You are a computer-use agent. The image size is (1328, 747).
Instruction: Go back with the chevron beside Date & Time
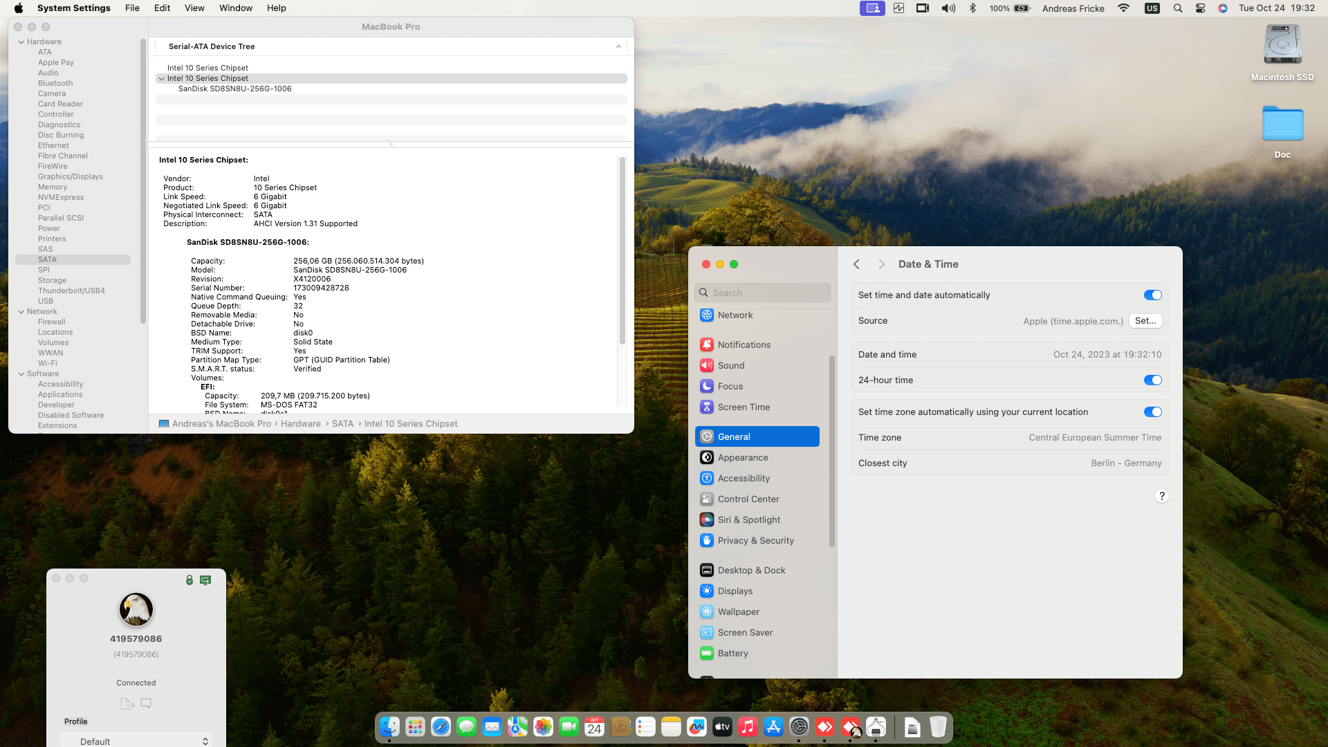(856, 264)
